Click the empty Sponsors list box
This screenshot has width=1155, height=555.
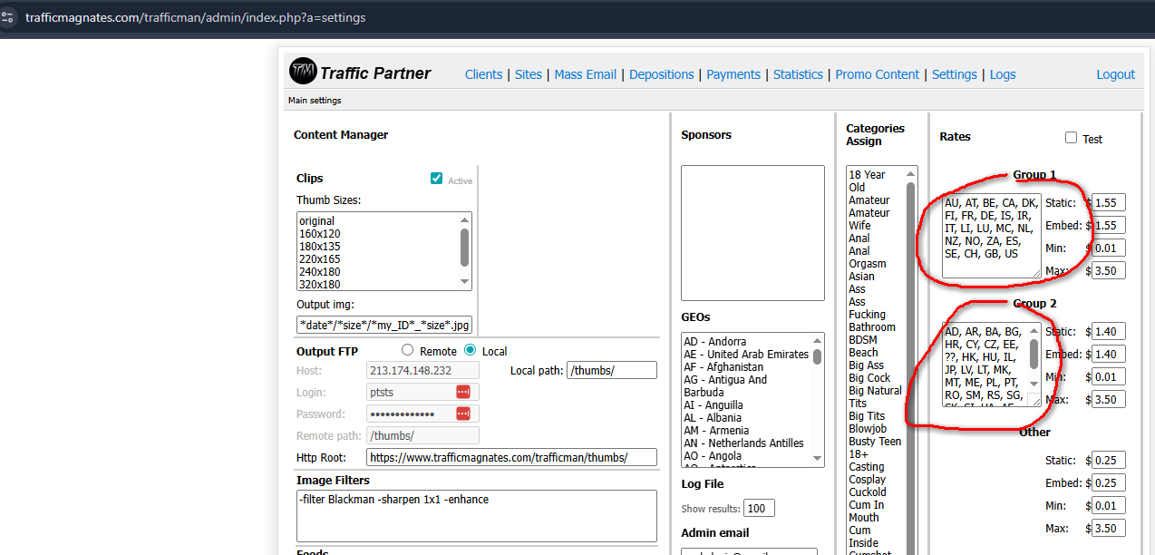[752, 232]
